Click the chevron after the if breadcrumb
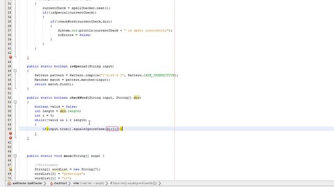Screen dimensions: 334x187 tap(160, 183)
